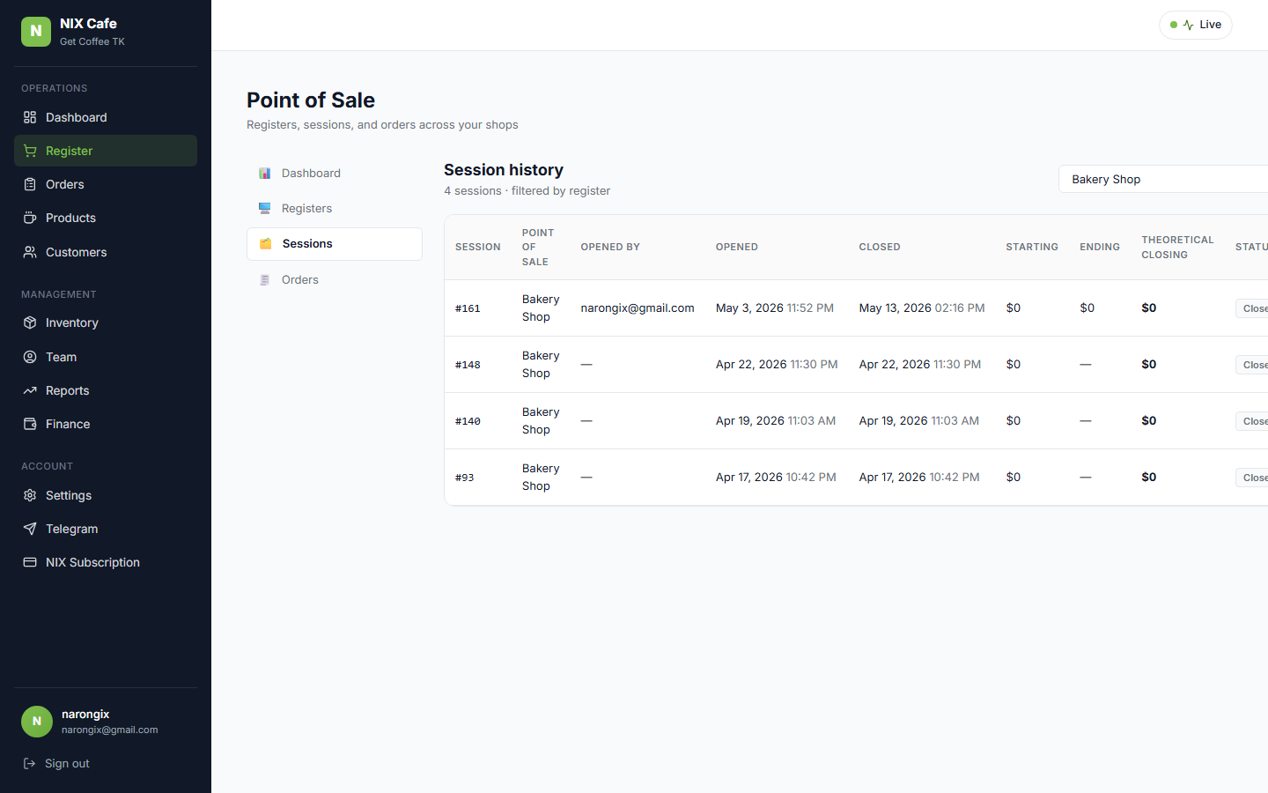Select the Sessions tab
Image resolution: width=1268 pixels, height=793 pixels.
click(335, 244)
